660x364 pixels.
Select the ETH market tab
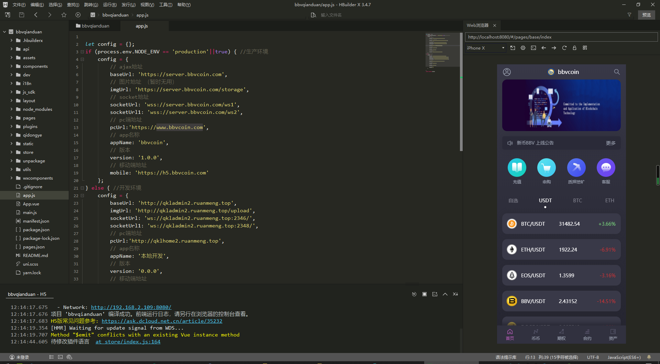[x=609, y=200]
